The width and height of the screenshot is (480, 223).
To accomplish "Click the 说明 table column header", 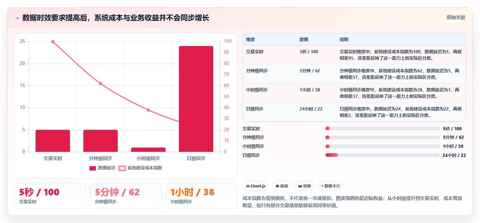I will pyautogui.click(x=344, y=40).
